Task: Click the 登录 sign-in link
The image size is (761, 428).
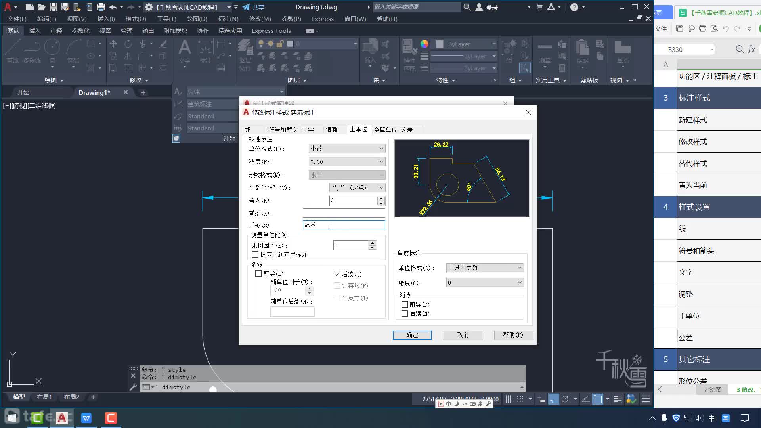Action: 491,7
